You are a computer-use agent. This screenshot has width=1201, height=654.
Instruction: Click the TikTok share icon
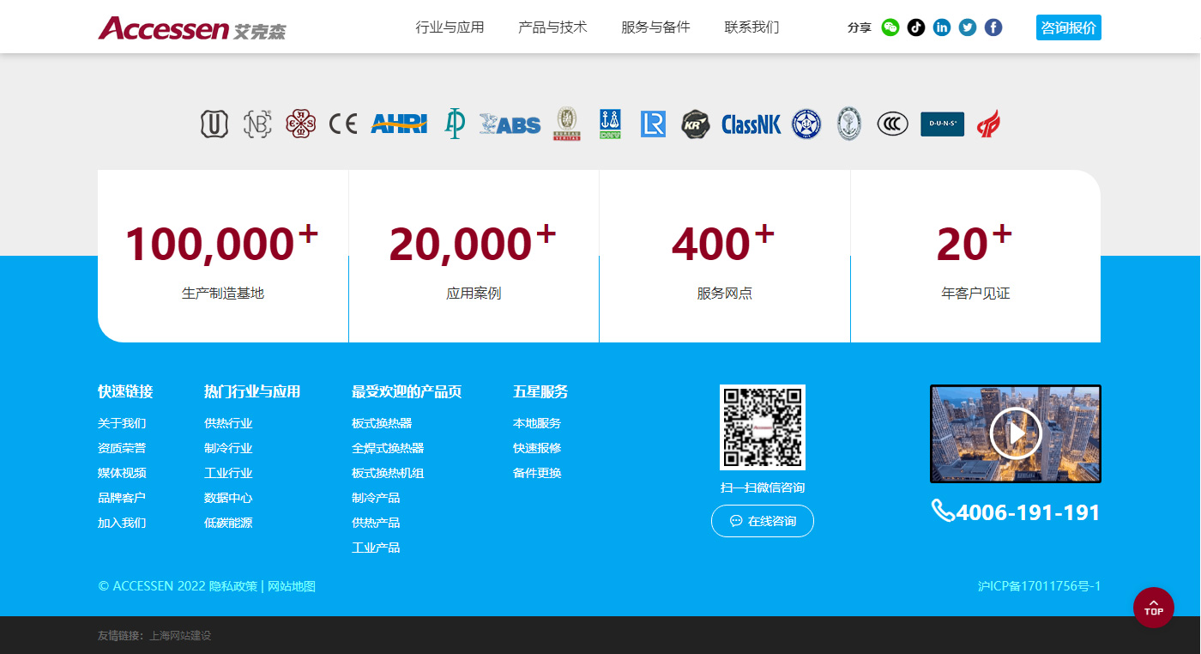pyautogui.click(x=916, y=27)
